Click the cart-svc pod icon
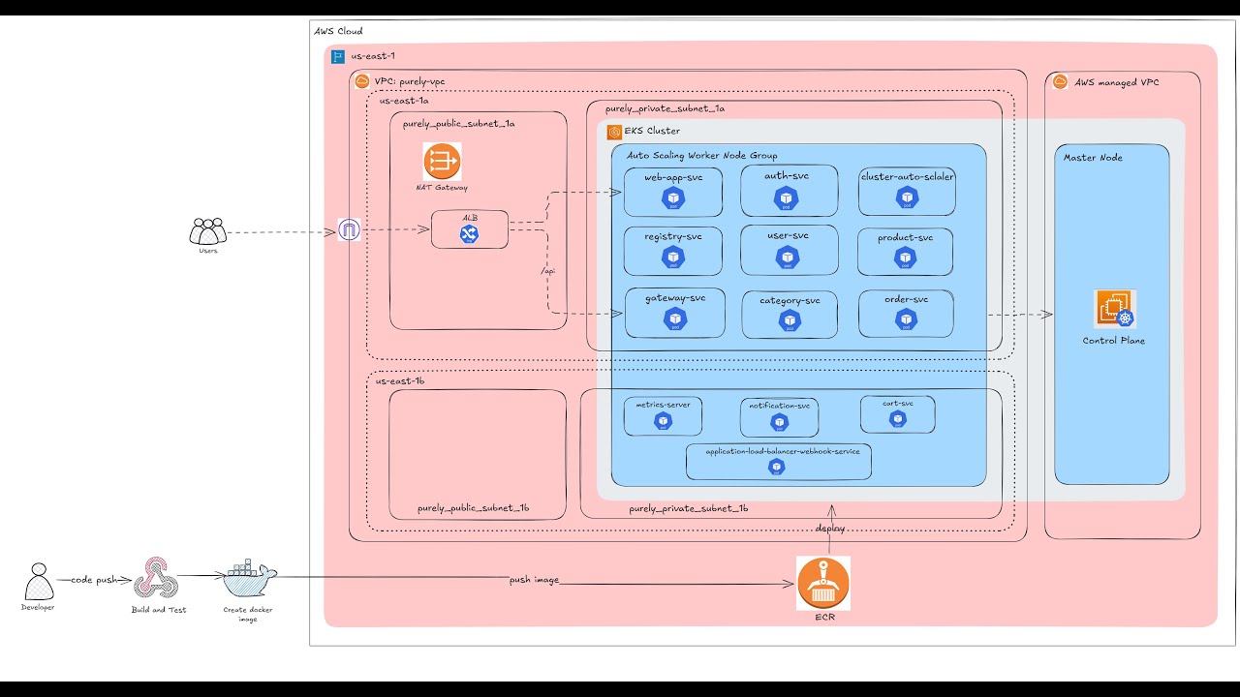The width and height of the screenshot is (1240, 697). [898, 418]
